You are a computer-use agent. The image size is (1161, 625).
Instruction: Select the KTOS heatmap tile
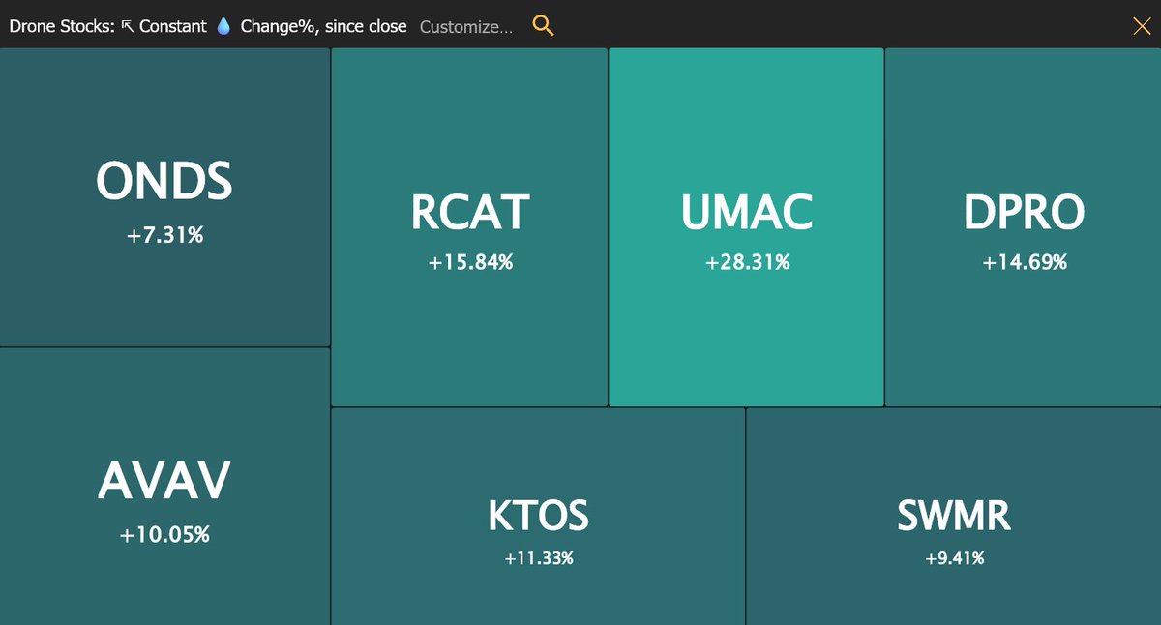click(x=538, y=517)
